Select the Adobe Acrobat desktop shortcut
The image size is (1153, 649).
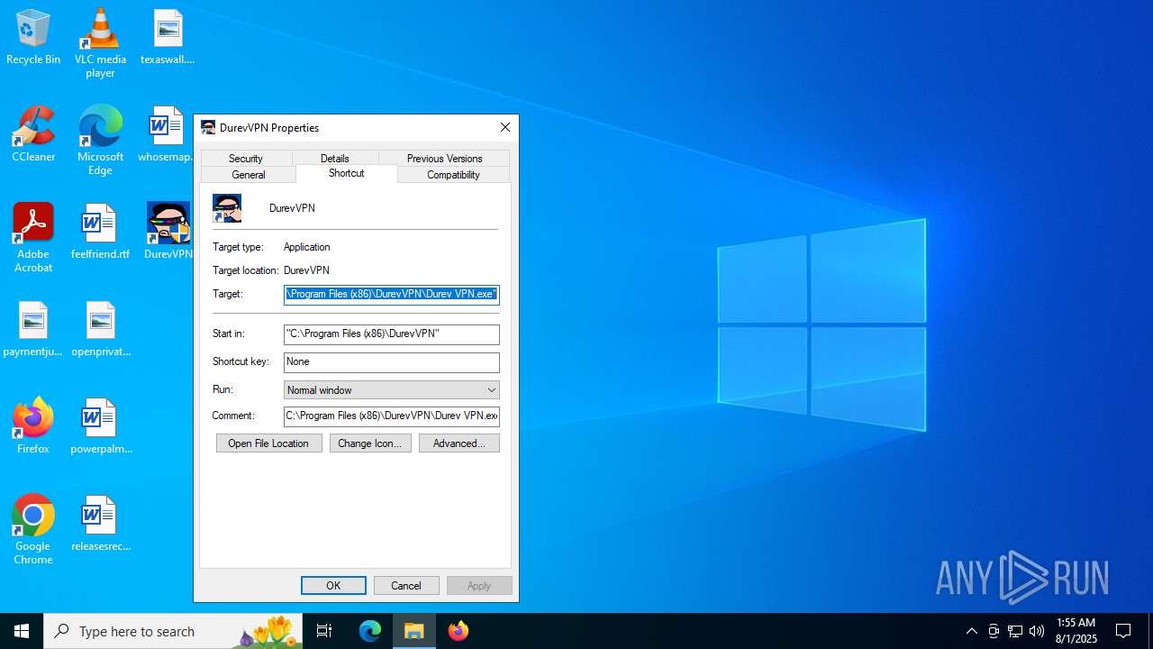[x=33, y=238]
